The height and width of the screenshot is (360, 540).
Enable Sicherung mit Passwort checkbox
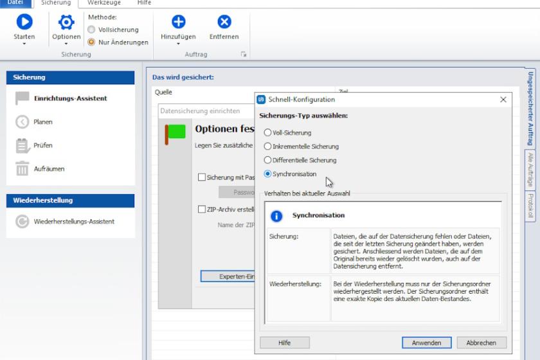202,177
